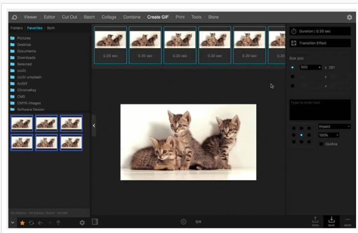Open the settings gear in the top bar

(x=350, y=17)
